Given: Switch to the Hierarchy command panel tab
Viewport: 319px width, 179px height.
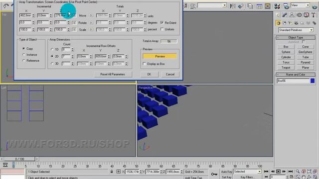Looking at the screenshot, I should click(292, 15).
